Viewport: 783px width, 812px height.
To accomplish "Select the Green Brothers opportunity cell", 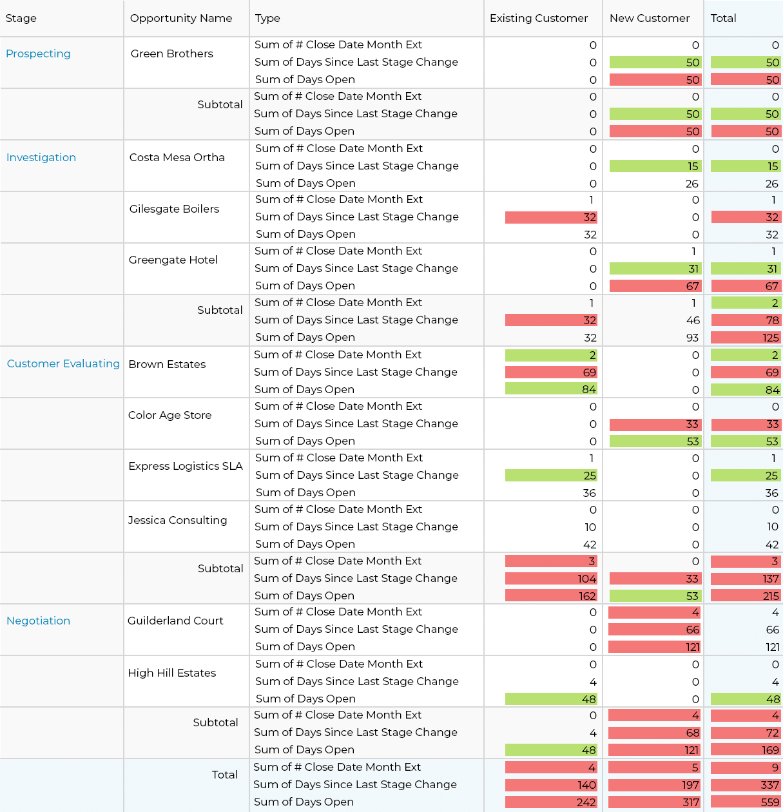I will point(172,54).
